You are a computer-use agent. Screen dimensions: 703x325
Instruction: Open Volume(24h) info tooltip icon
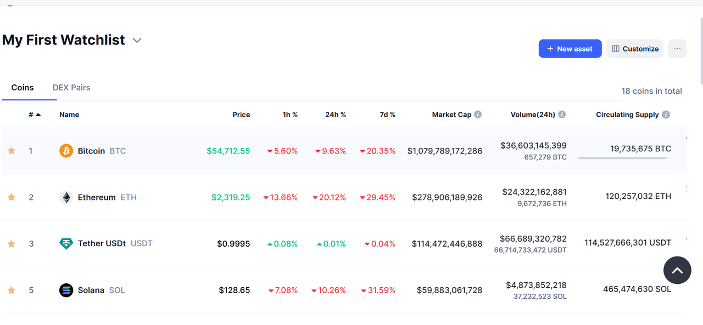562,115
